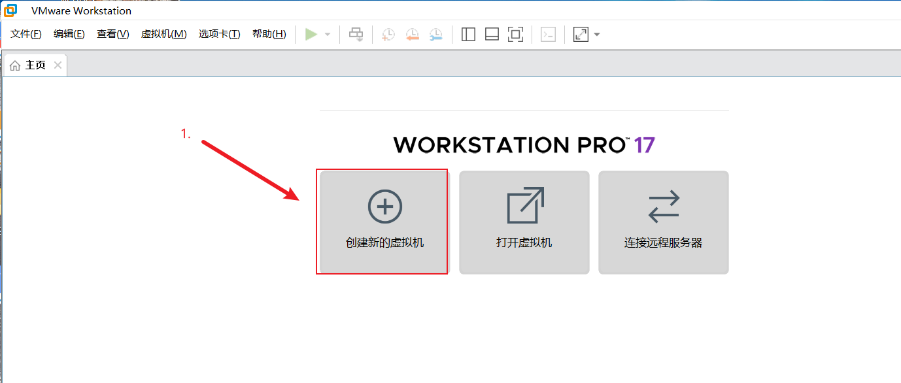Open the 文件(F) menu
Viewport: 901px width, 383px height.
(26, 34)
